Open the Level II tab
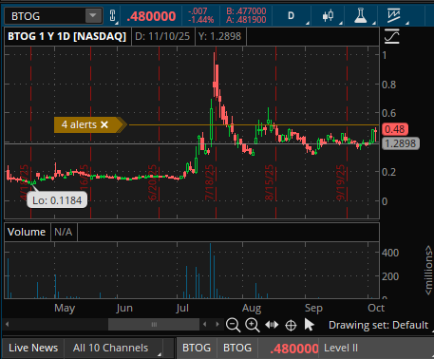 pos(341,348)
